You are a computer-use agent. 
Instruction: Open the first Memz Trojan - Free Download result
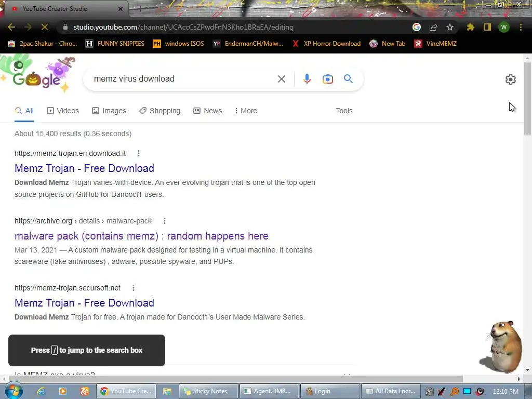[84, 168]
